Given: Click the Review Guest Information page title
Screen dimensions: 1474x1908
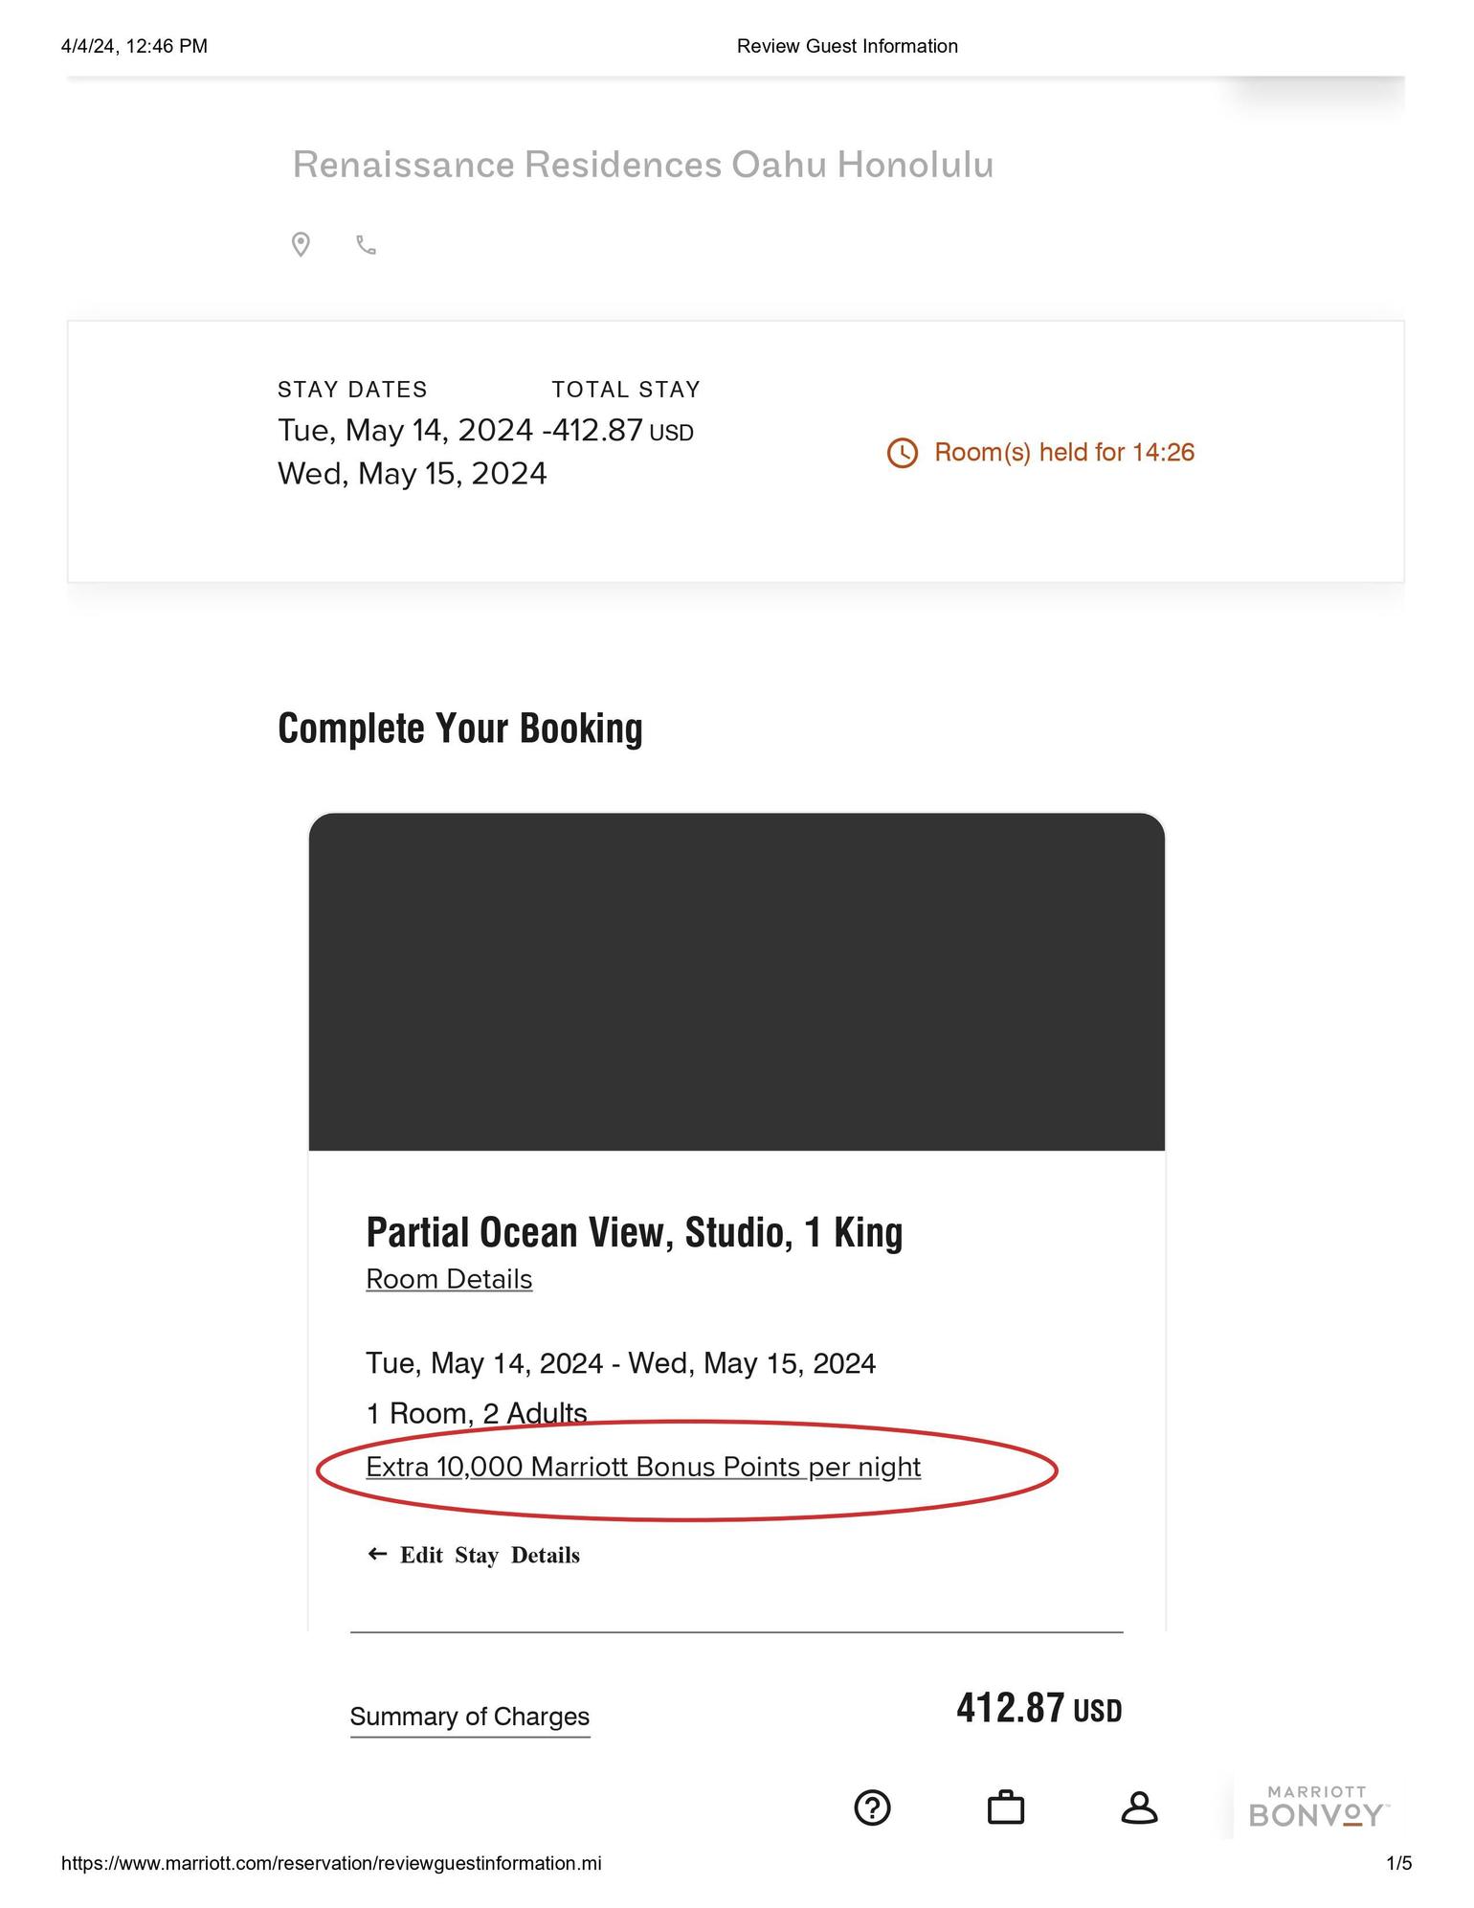Looking at the screenshot, I should 847,46.
